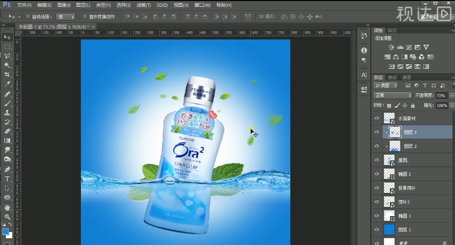Add a Vibrance adjustment layer
This screenshot has width=455, height=245.
(x=426, y=47)
